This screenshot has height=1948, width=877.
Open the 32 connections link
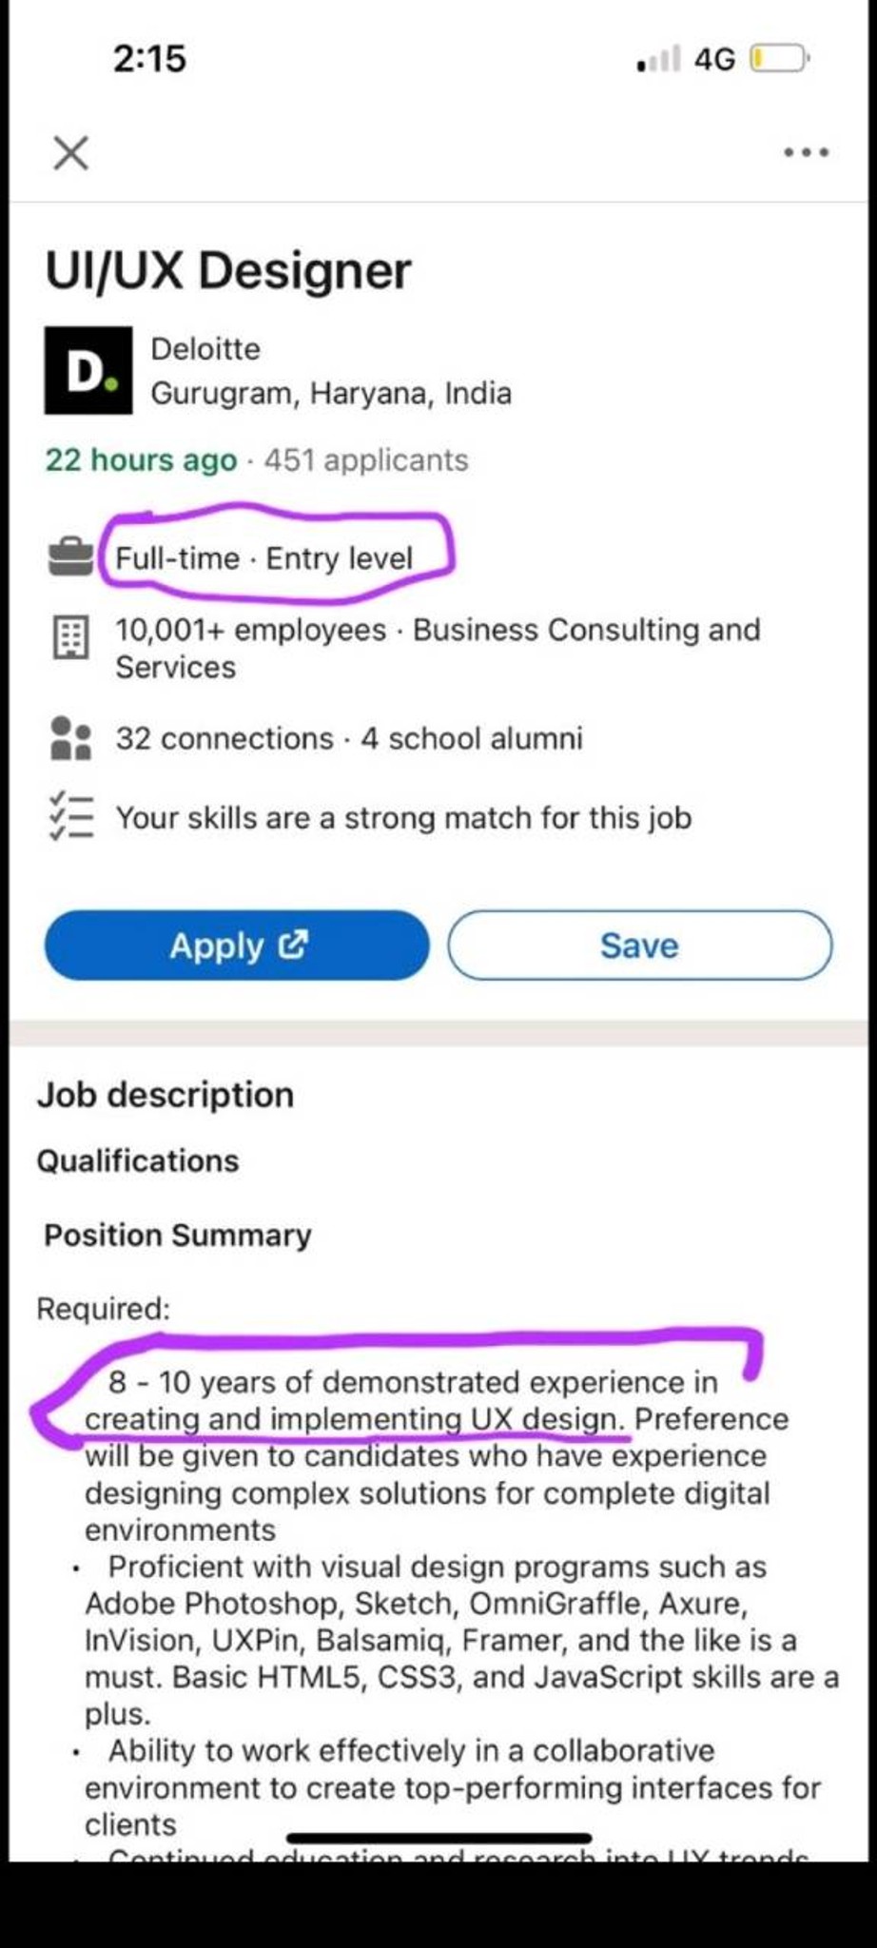click(x=224, y=738)
